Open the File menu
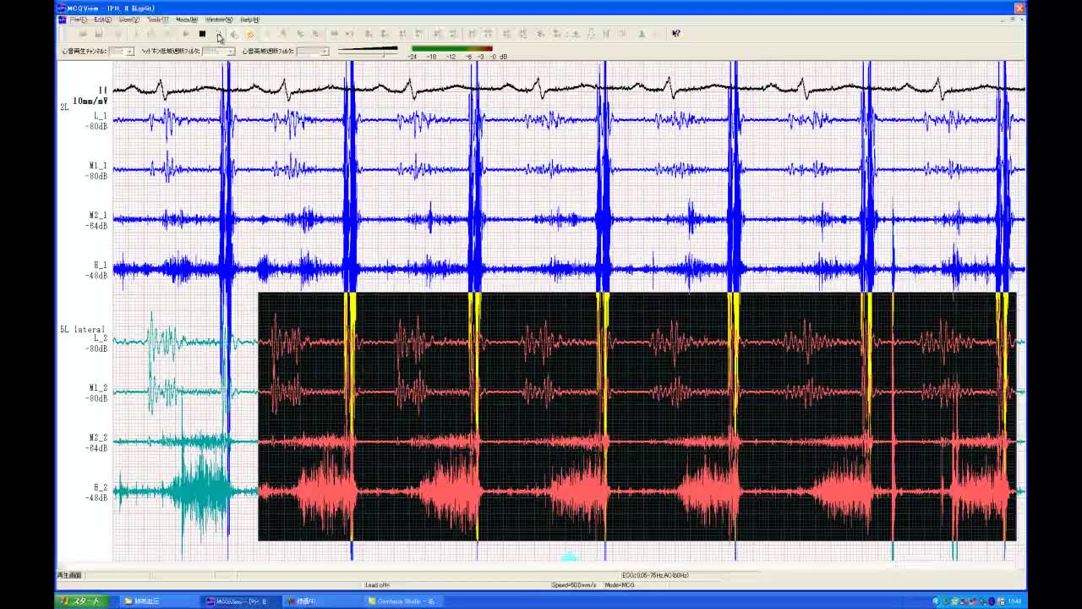 click(x=78, y=19)
